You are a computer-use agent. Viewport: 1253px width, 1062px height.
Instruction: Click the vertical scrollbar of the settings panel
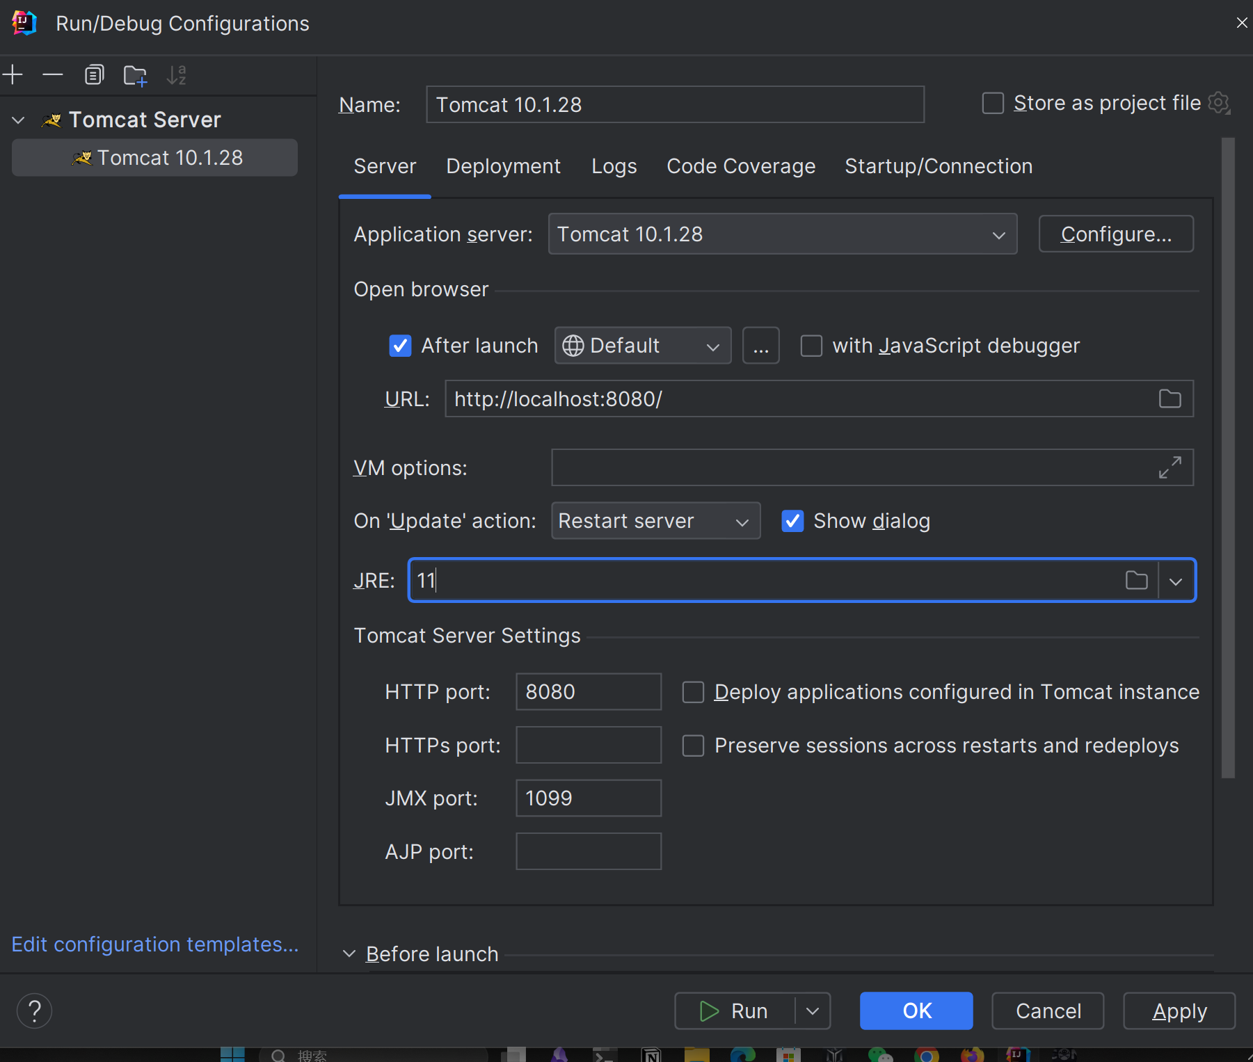[1228, 458]
